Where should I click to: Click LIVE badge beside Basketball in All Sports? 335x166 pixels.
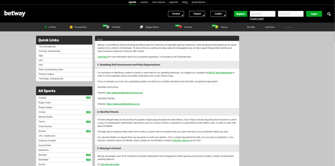(x=88, y=160)
